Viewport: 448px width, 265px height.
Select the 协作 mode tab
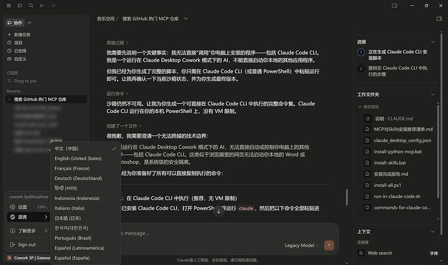(x=16, y=23)
